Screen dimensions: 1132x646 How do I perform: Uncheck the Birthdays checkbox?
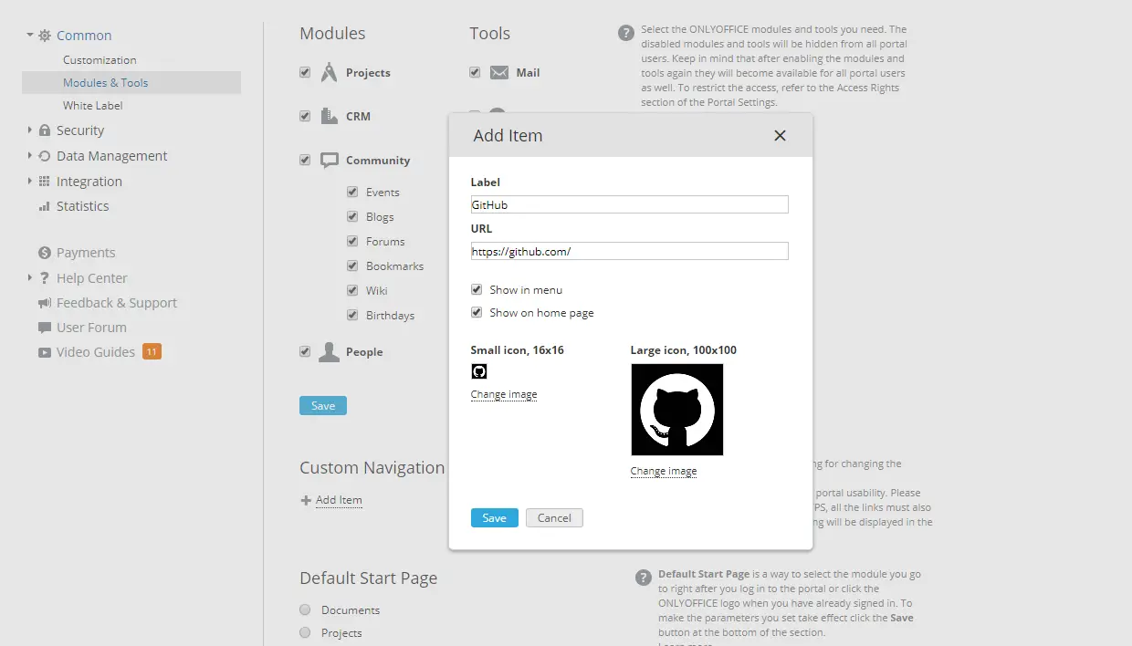[x=352, y=316]
